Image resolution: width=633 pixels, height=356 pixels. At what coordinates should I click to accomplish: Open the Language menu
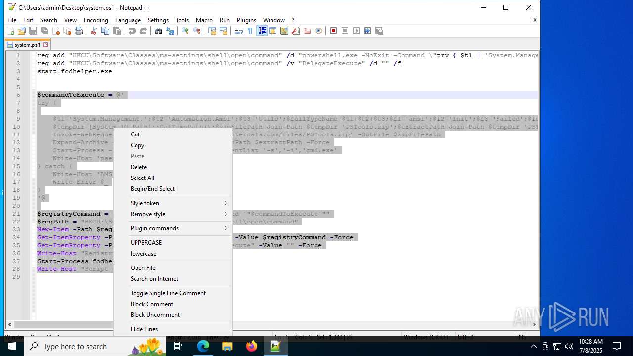[x=128, y=20]
